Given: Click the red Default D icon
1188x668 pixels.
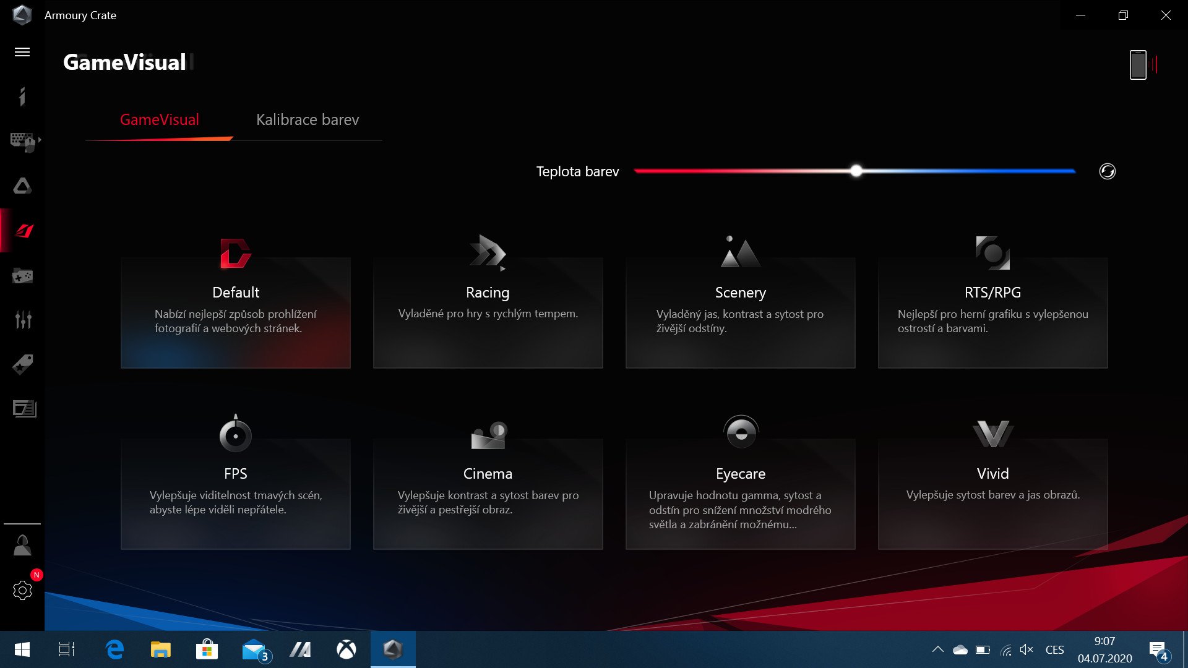Looking at the screenshot, I should tap(235, 253).
